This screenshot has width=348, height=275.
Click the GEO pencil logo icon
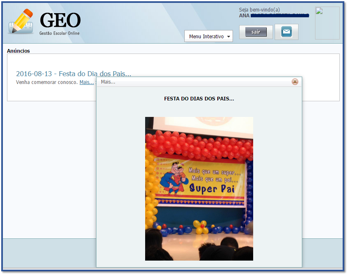(21, 21)
